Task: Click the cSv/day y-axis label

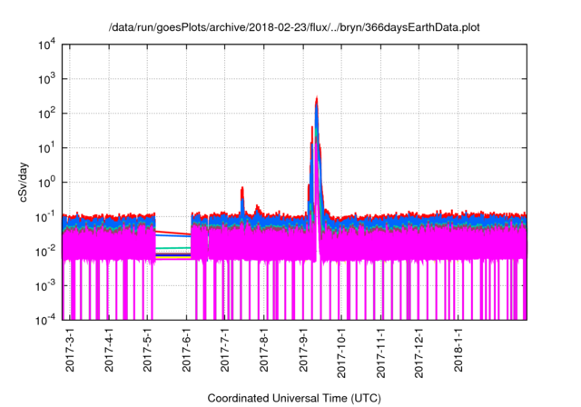Action: [24, 182]
